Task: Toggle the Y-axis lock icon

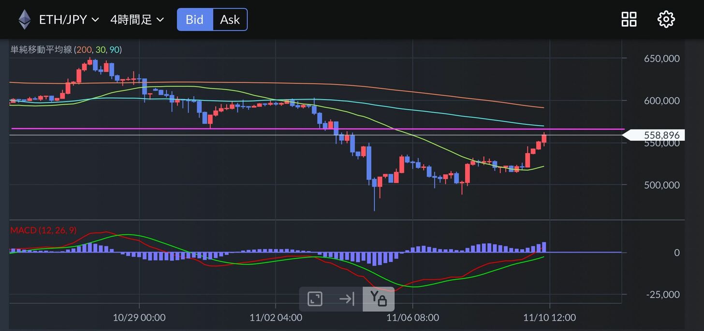Action: coord(378,299)
